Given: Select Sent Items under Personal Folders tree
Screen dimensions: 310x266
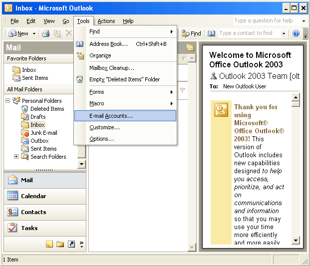Looking at the screenshot, I should [x=43, y=149].
